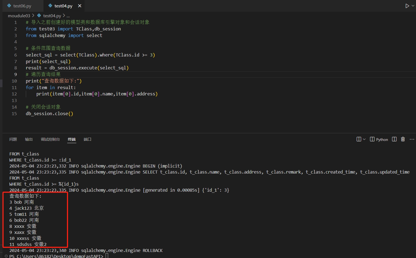Click the Python icon on test06.py tab
This screenshot has width=416, height=258.
point(9,6)
